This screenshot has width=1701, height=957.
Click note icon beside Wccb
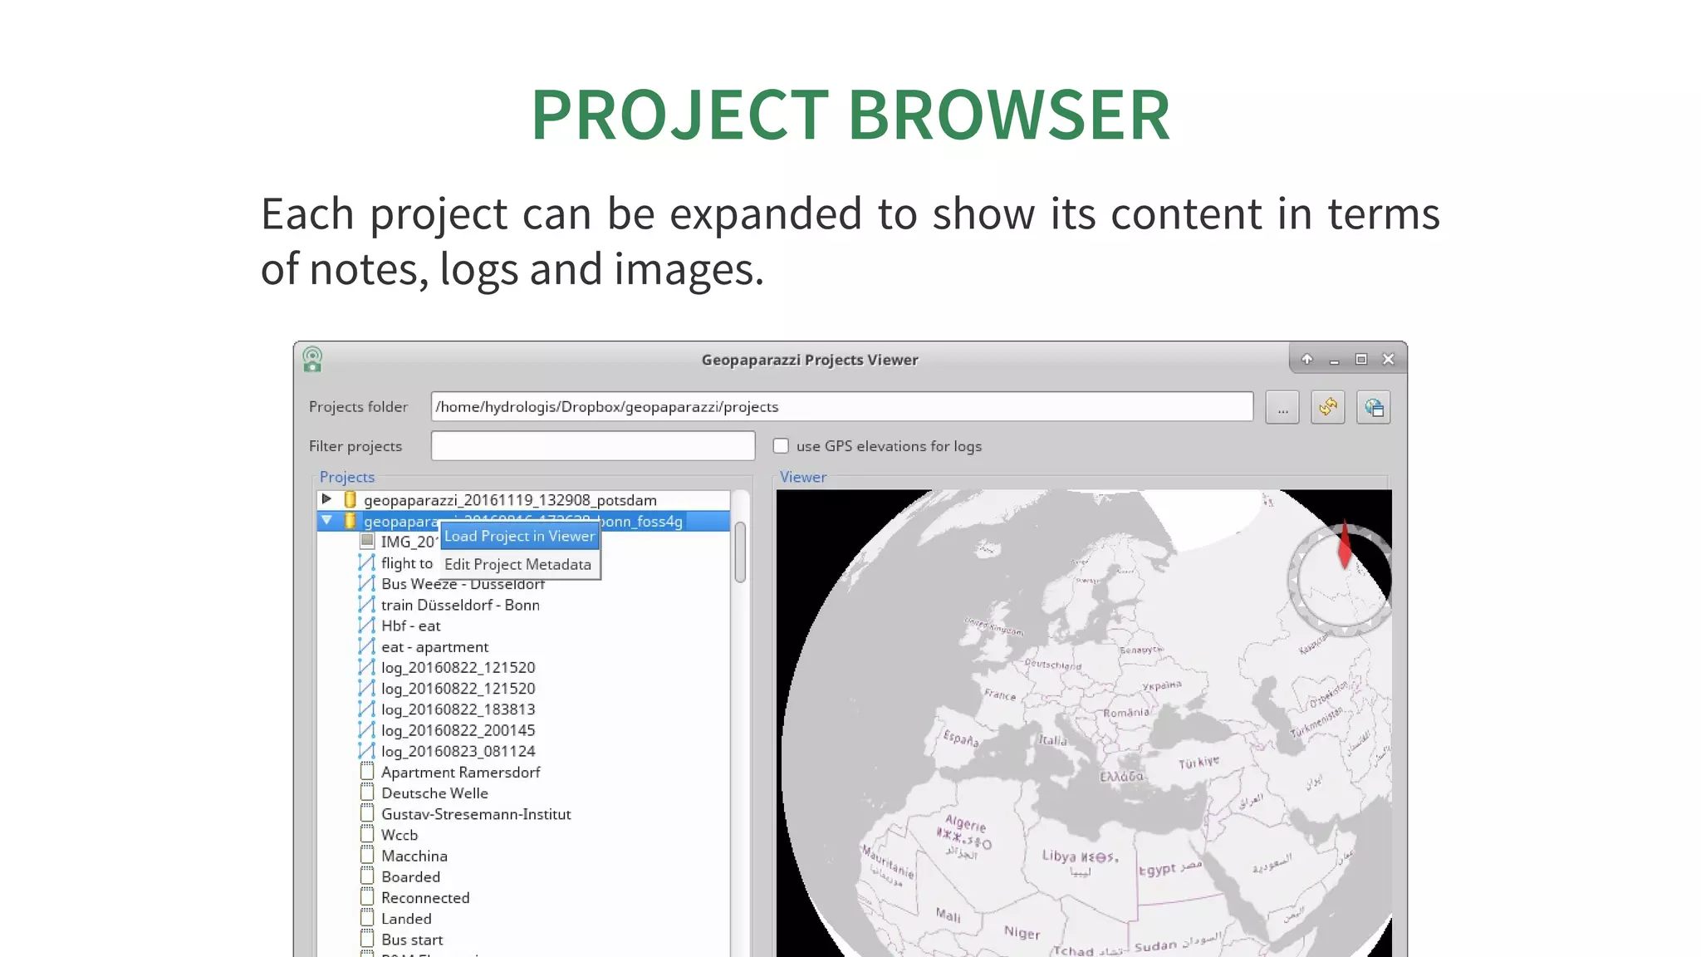(x=367, y=834)
